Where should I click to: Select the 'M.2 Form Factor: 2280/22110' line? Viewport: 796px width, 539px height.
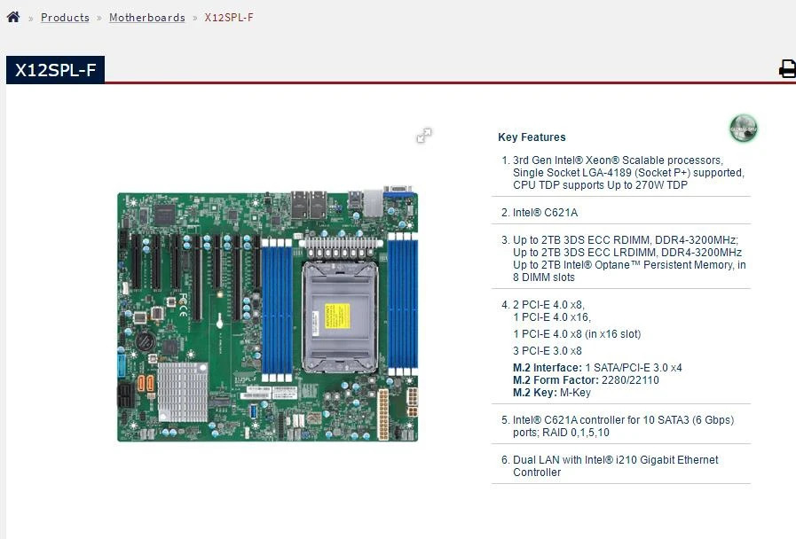point(586,380)
